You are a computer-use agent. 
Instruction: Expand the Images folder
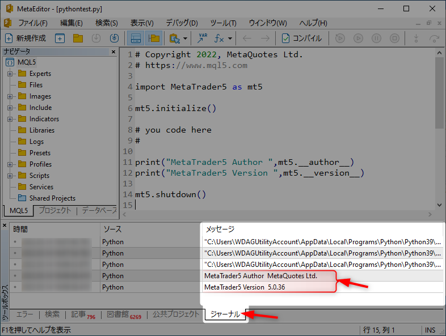pyautogui.click(x=10, y=96)
